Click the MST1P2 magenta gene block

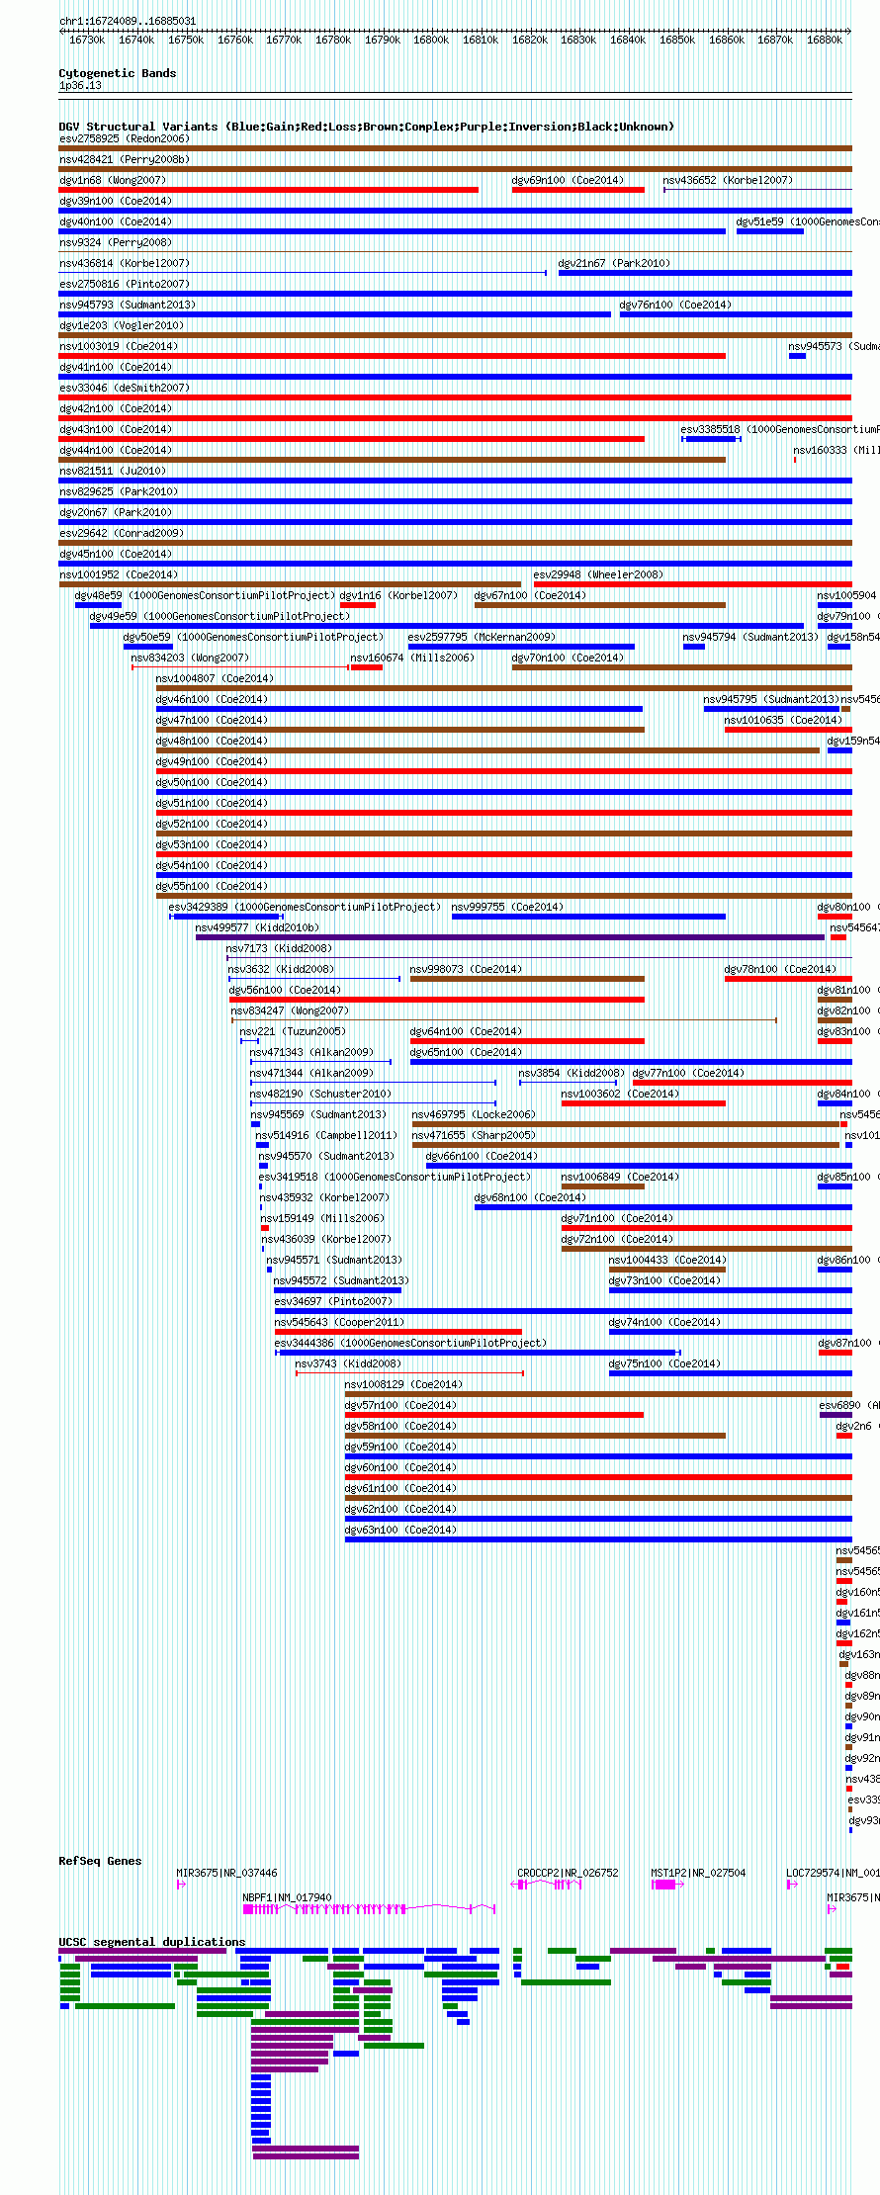pyautogui.click(x=665, y=1885)
